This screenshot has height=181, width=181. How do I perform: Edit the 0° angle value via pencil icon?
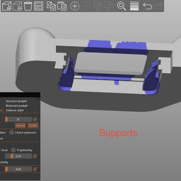pos(35,119)
